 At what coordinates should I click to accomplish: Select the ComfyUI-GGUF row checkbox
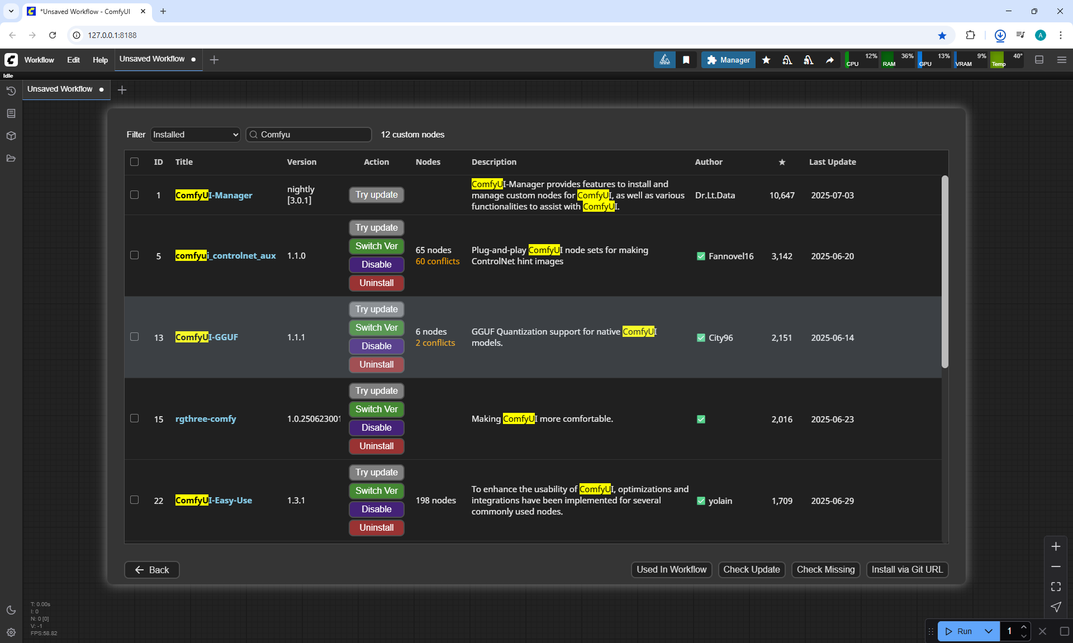point(134,337)
